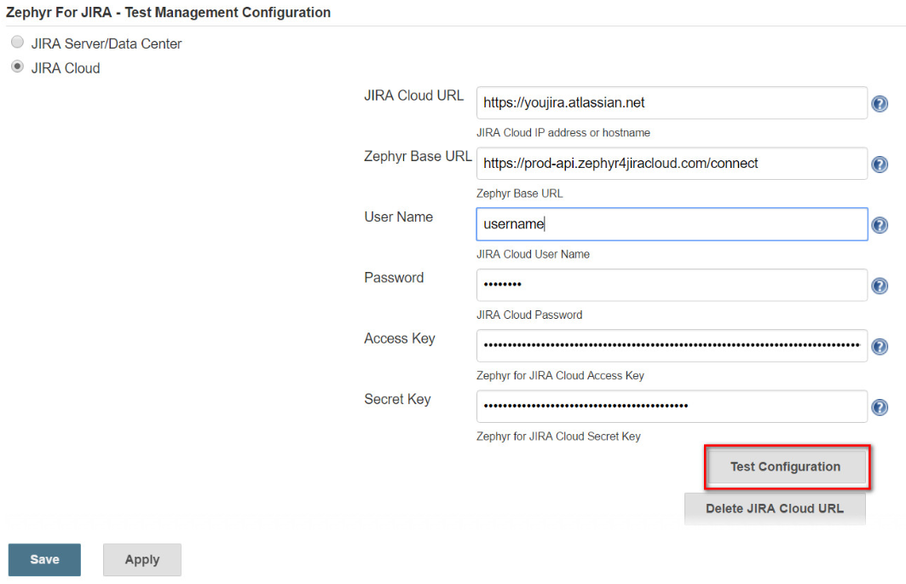Show help icon beside User Name

coord(880,225)
